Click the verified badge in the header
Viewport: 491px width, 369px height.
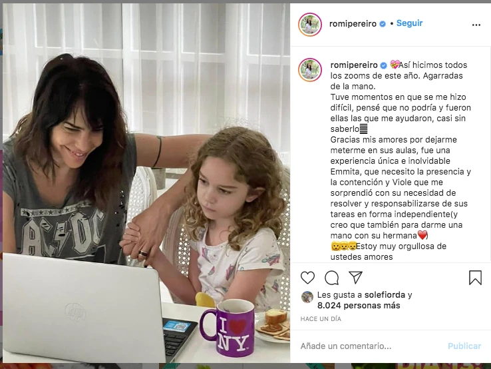383,24
